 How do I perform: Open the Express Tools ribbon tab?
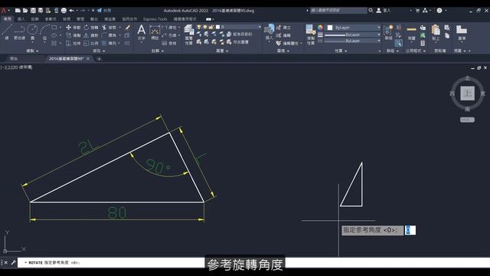tap(155, 19)
